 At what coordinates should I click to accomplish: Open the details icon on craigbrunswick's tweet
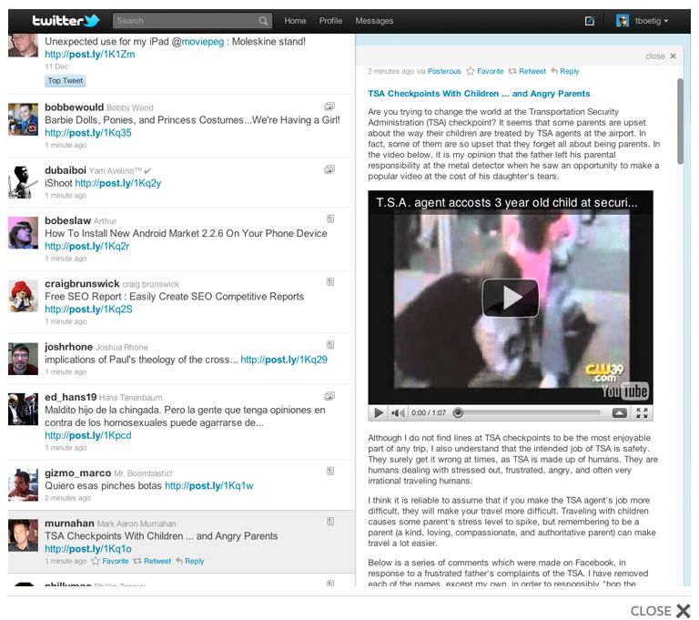(330, 281)
